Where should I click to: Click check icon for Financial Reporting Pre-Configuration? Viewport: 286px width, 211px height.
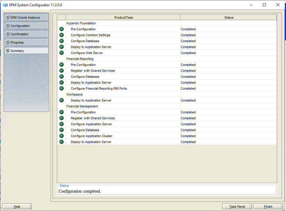tap(62, 65)
